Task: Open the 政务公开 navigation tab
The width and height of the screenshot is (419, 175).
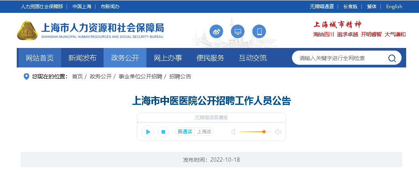Action: (125, 58)
